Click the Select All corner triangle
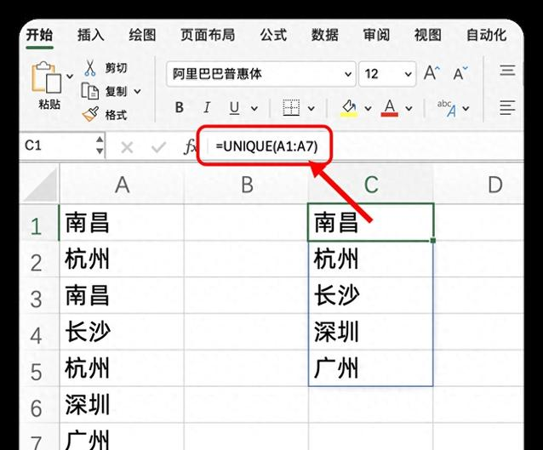 [41, 184]
